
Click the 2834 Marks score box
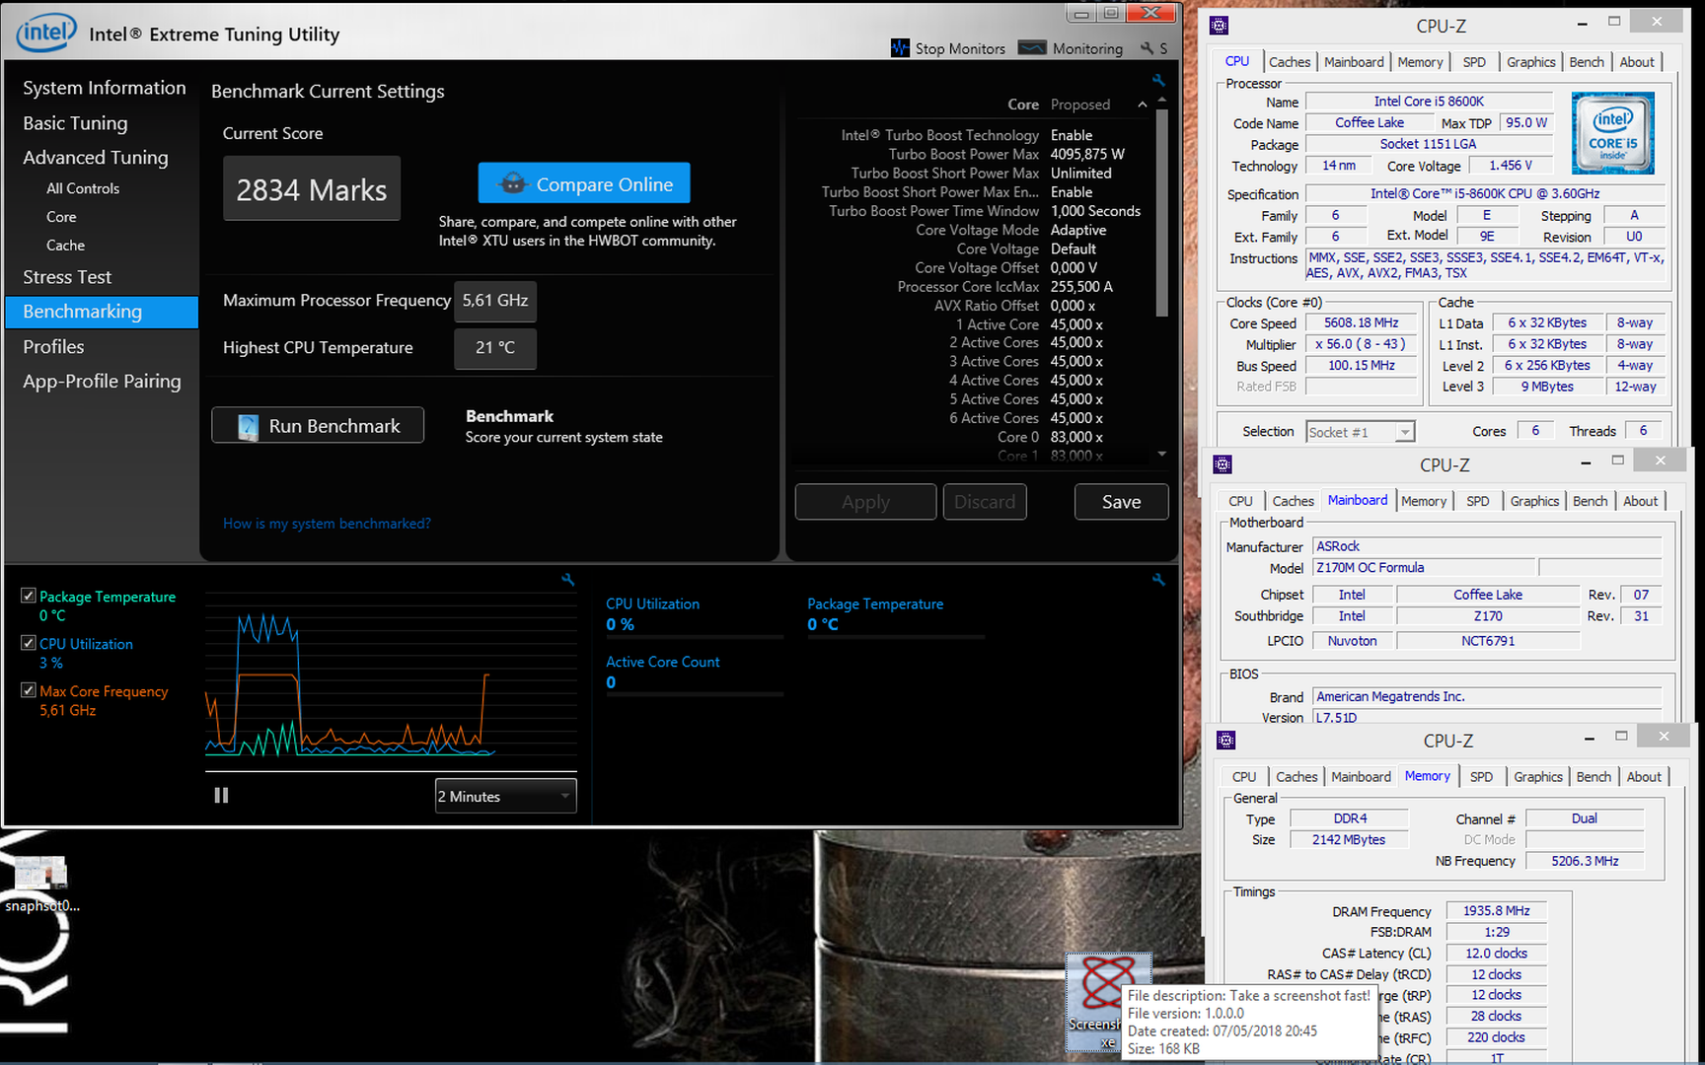click(x=312, y=188)
